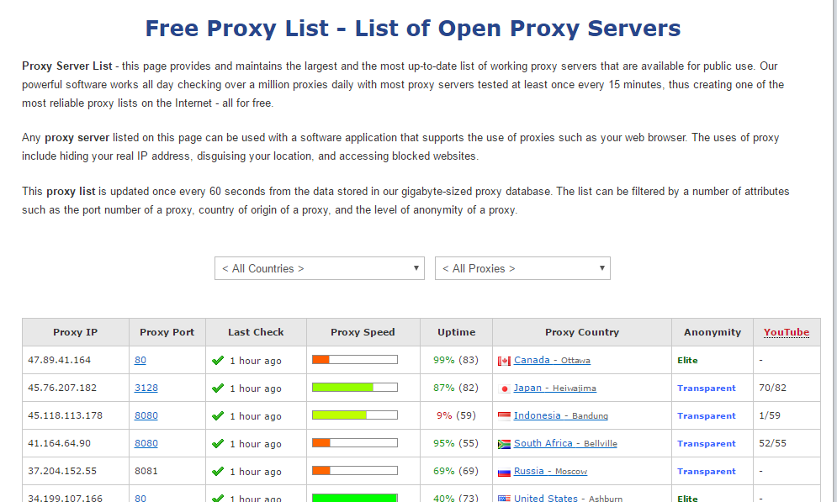Click uptime 99% (83) cell
The image size is (837, 502).
tap(456, 360)
